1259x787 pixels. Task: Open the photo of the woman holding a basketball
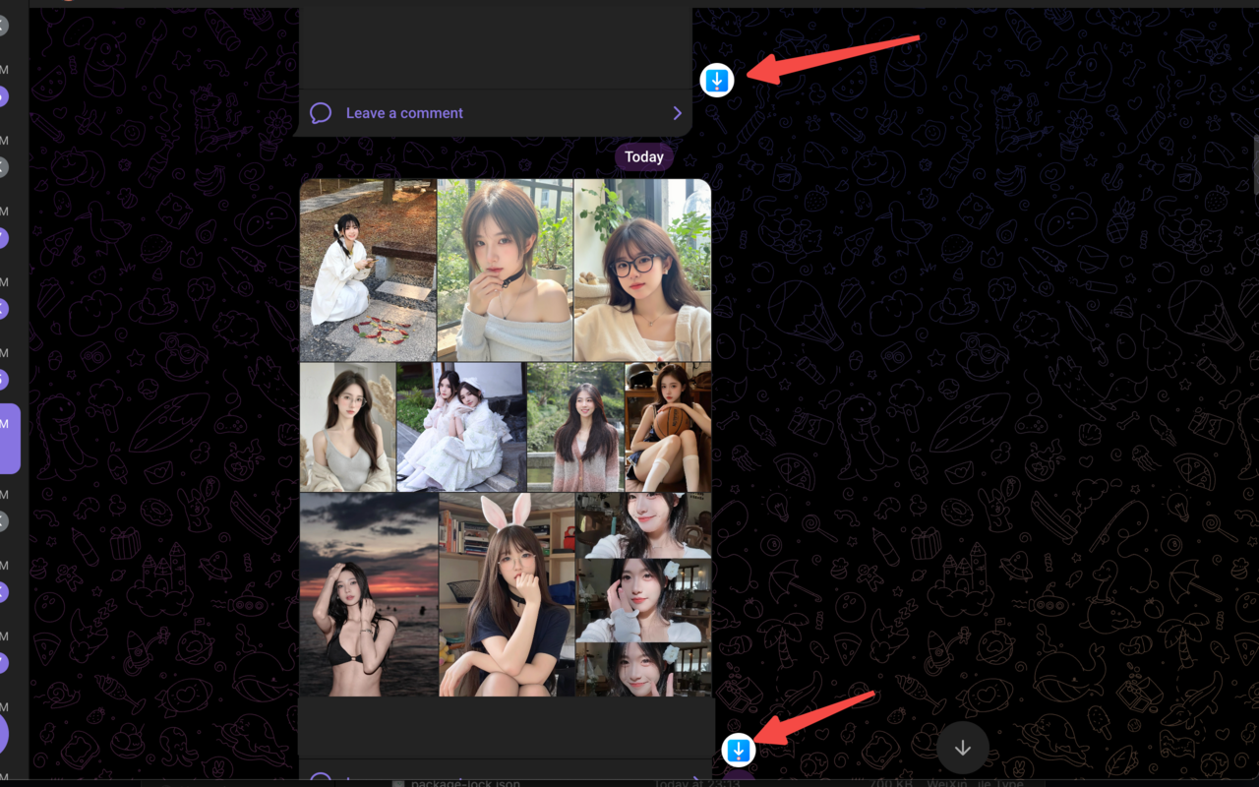pos(668,427)
